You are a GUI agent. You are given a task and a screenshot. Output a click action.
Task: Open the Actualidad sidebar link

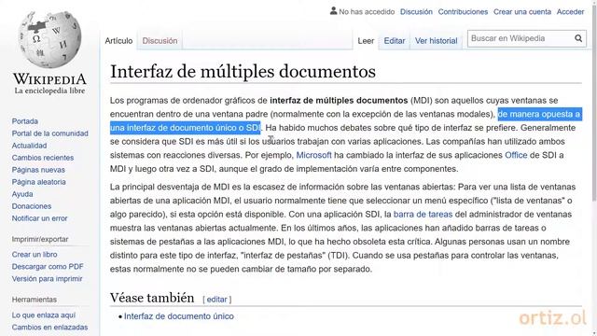tap(29, 146)
